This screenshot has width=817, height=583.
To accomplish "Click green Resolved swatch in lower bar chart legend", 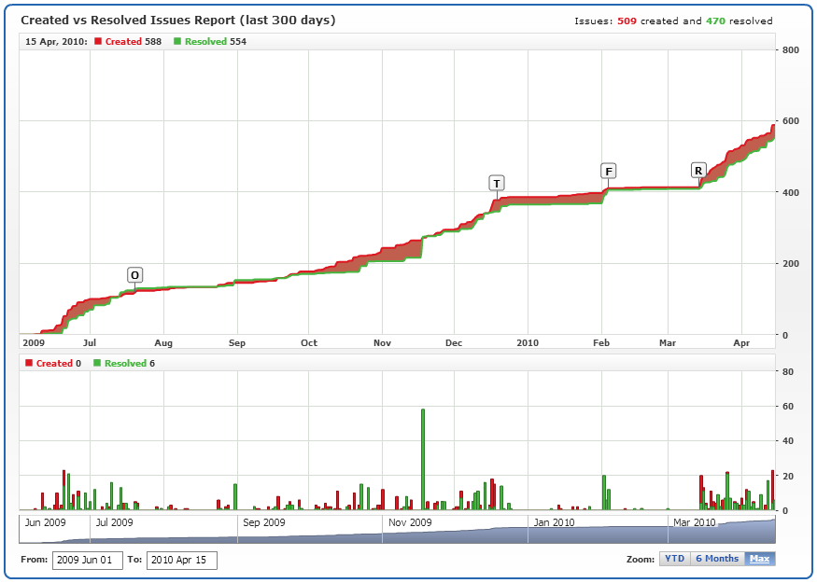I will 97,364.
